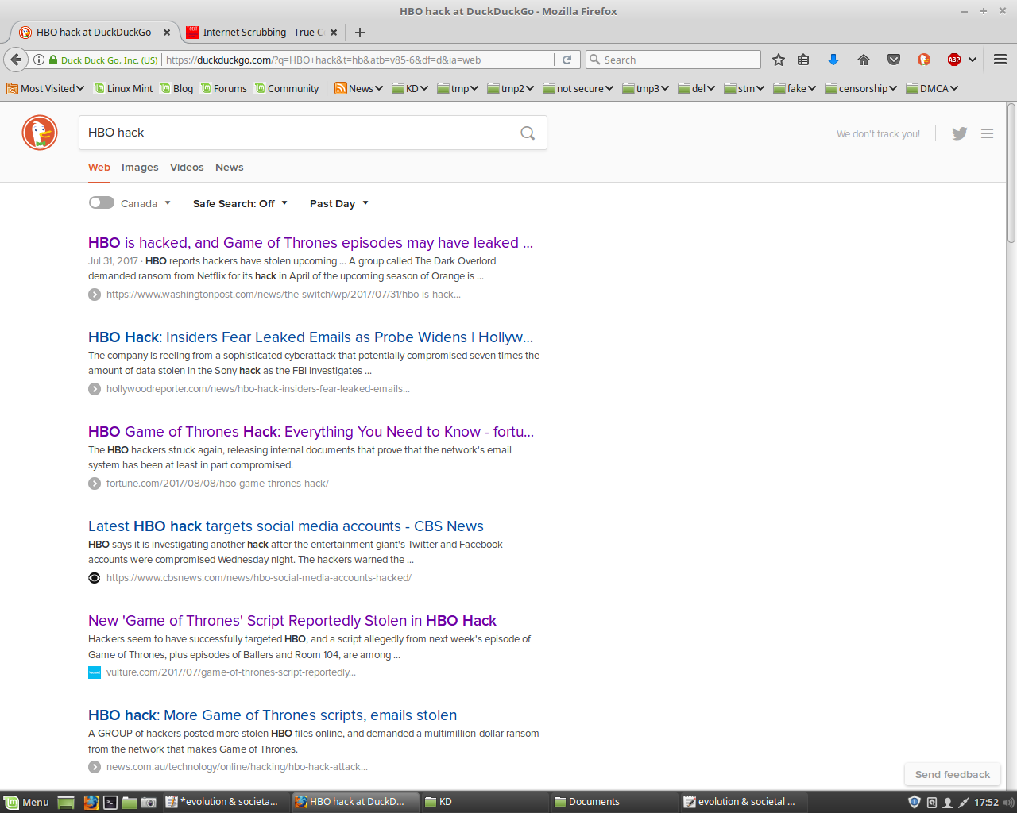
Task: Show desktop from the taskbar
Action: (66, 802)
